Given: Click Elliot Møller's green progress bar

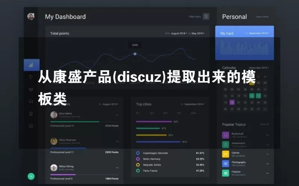Looking at the screenshot, I should pos(75,122).
